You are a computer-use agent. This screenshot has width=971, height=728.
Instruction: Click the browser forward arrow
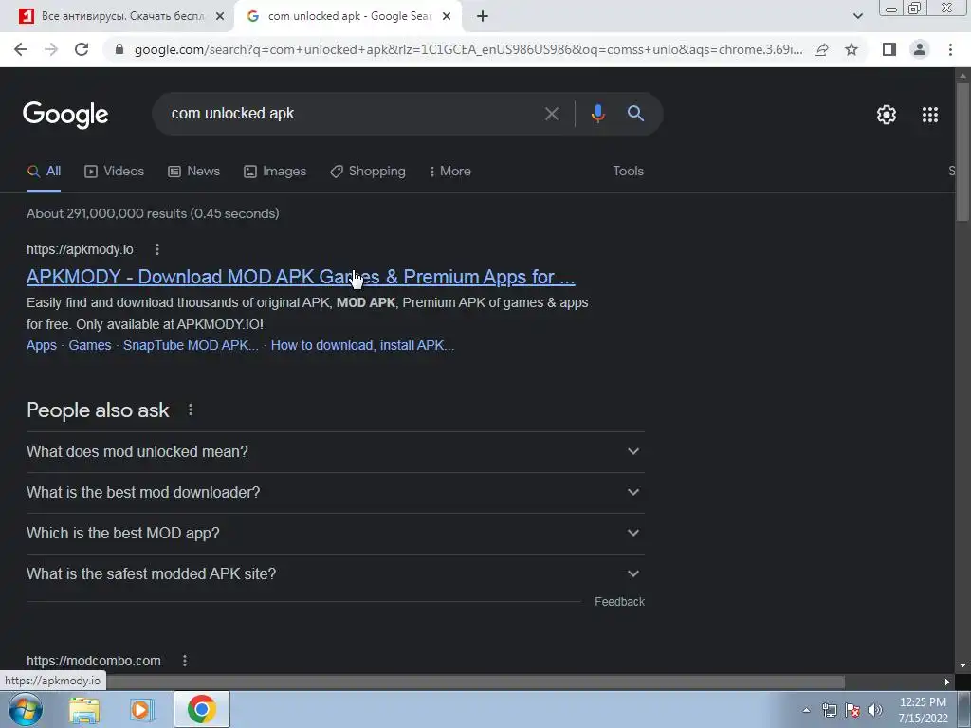(51, 49)
